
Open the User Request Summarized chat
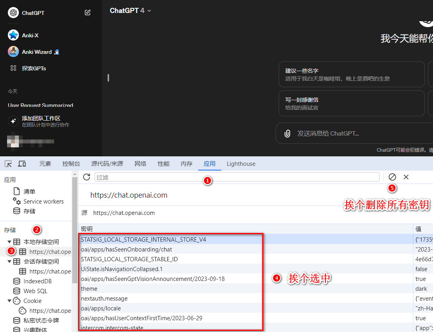click(40, 105)
